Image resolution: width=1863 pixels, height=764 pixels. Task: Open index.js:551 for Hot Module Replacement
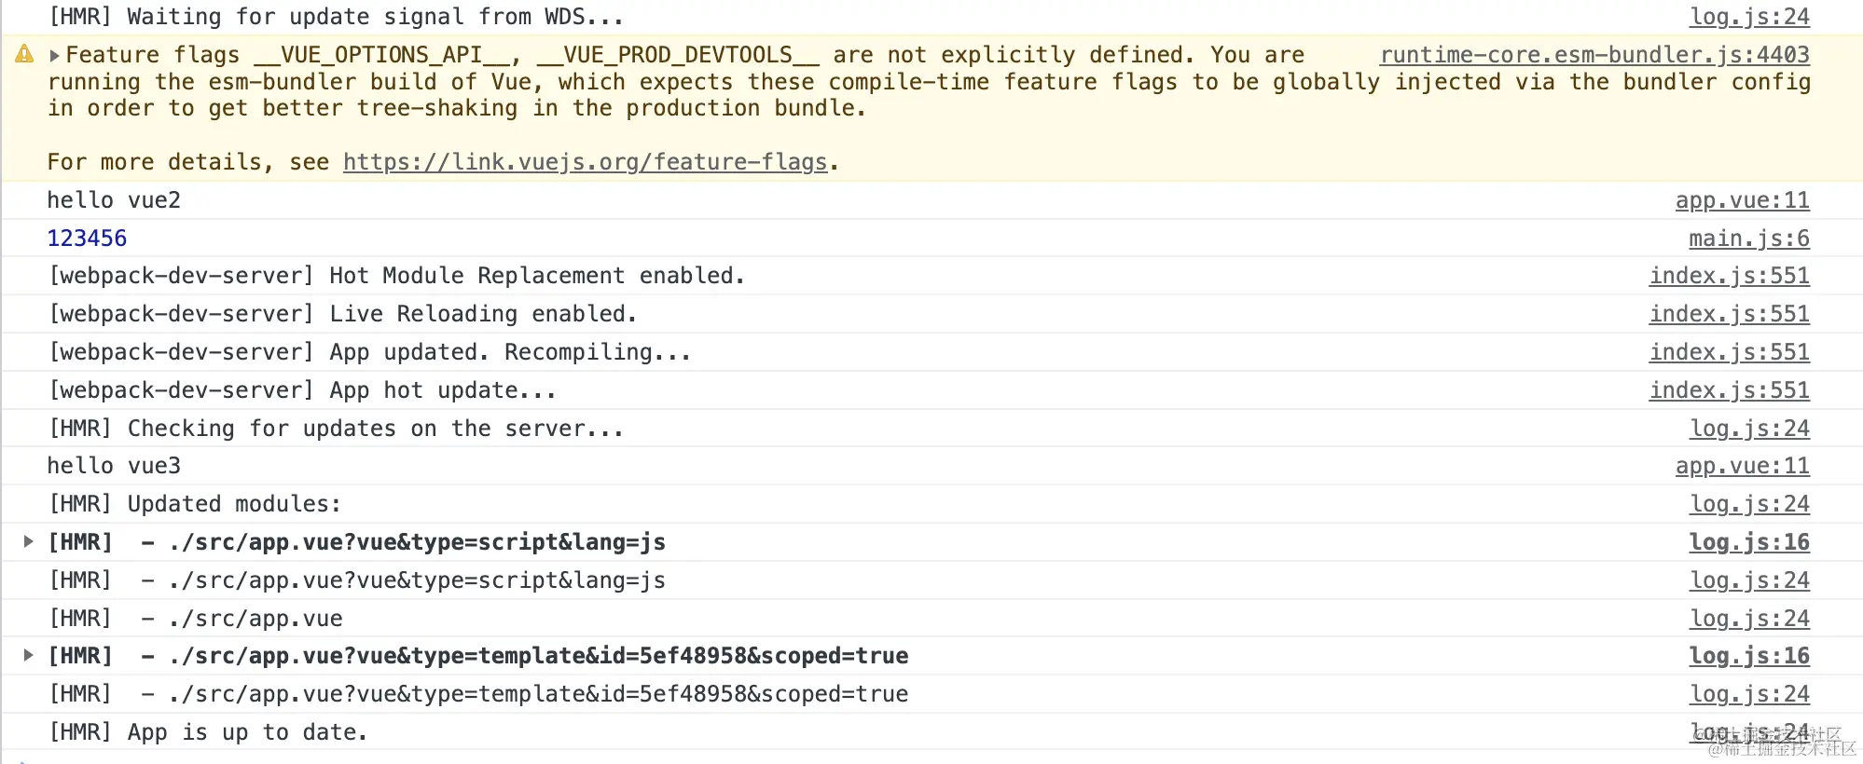(x=1729, y=276)
